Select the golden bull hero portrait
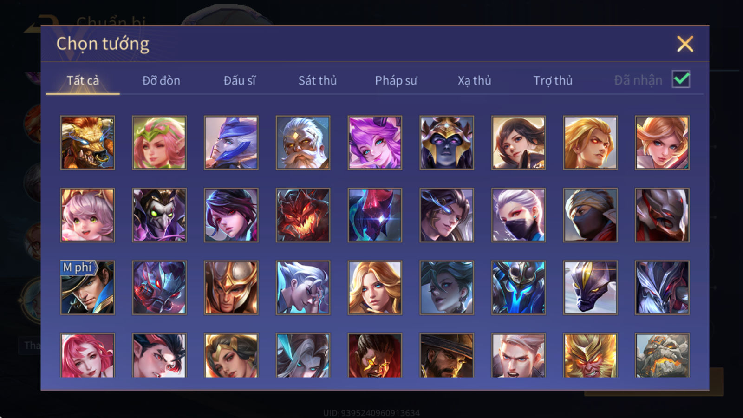Viewport: 743px width, 418px height. click(87, 143)
